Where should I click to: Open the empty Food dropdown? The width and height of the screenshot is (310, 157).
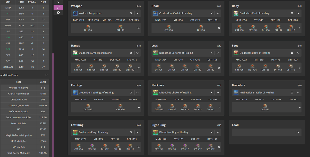click(298, 132)
